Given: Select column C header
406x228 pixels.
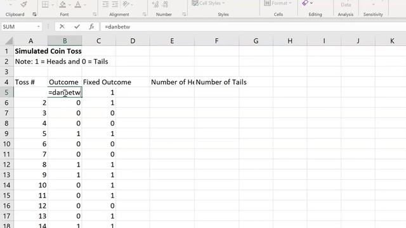Looking at the screenshot, I should pyautogui.click(x=99, y=41).
